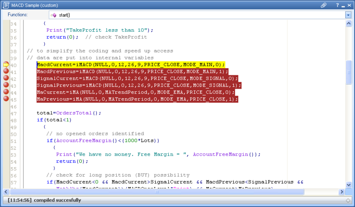Click the resize grip icon in status bar

click(x=348, y=200)
